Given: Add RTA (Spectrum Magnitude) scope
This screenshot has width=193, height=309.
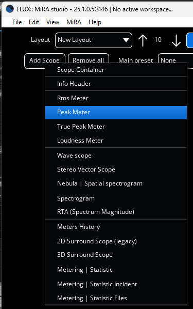Looking at the screenshot, I should pos(116,212).
